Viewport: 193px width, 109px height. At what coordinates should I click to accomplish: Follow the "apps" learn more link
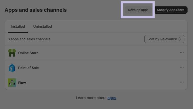(112, 98)
